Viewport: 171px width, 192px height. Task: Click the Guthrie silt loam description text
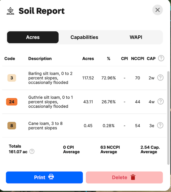51,102
